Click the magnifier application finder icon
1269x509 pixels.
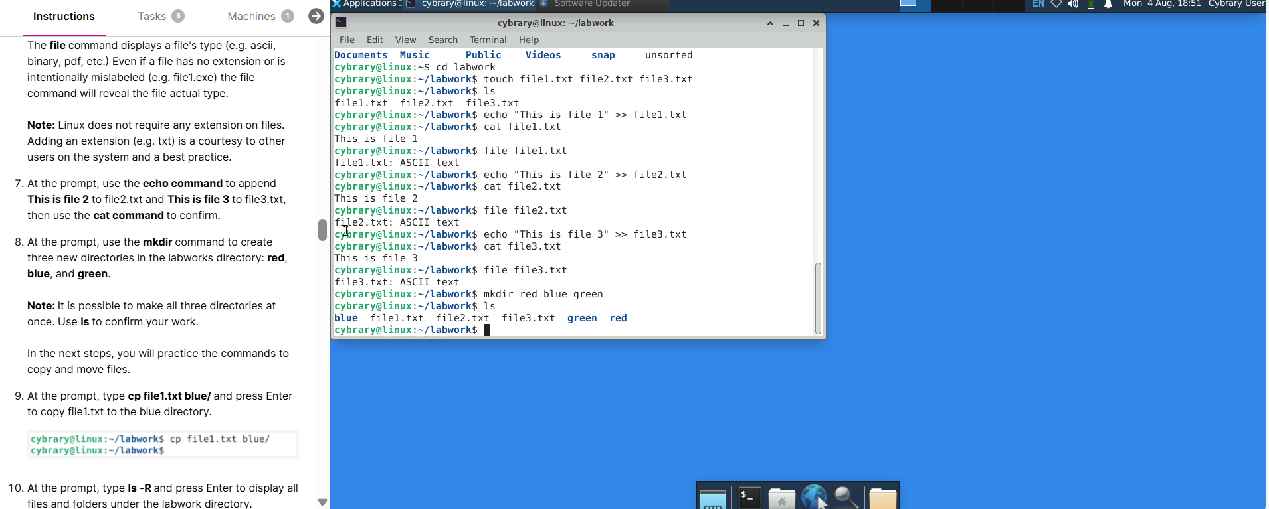pos(846,498)
